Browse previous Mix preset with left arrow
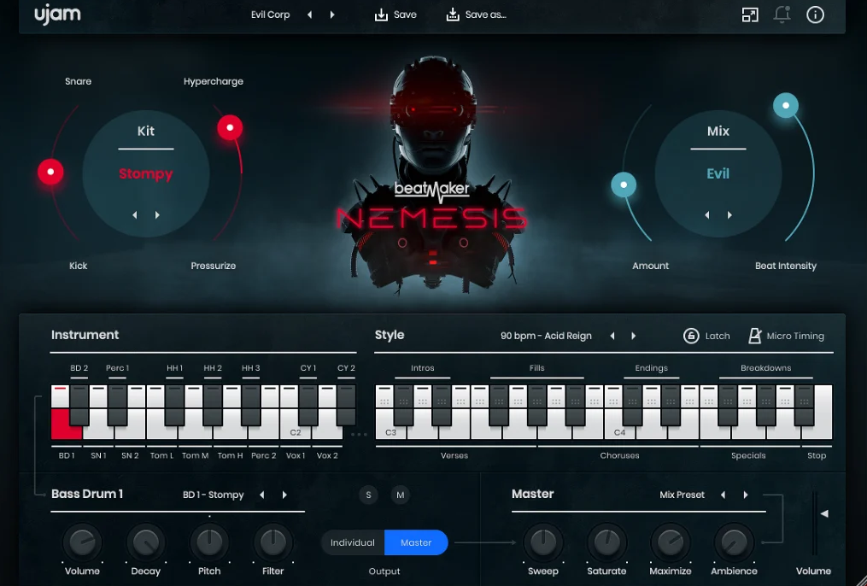 tap(706, 215)
